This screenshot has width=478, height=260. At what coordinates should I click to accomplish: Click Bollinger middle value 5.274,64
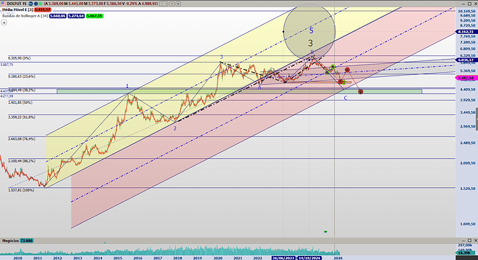pyautogui.click(x=76, y=16)
